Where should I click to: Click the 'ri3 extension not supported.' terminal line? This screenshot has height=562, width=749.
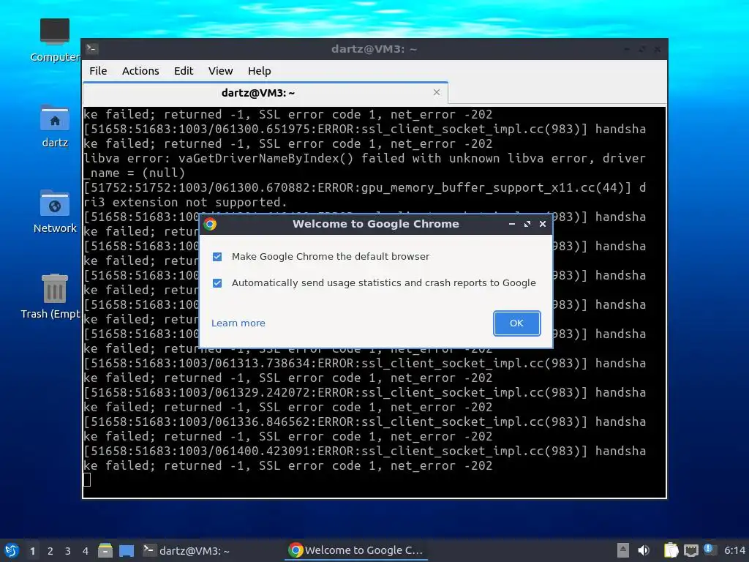pyautogui.click(x=185, y=202)
